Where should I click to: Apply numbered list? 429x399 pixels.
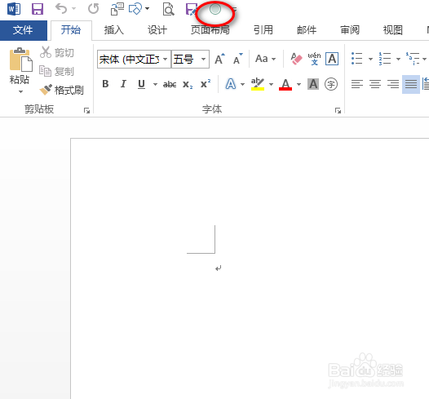click(385, 59)
